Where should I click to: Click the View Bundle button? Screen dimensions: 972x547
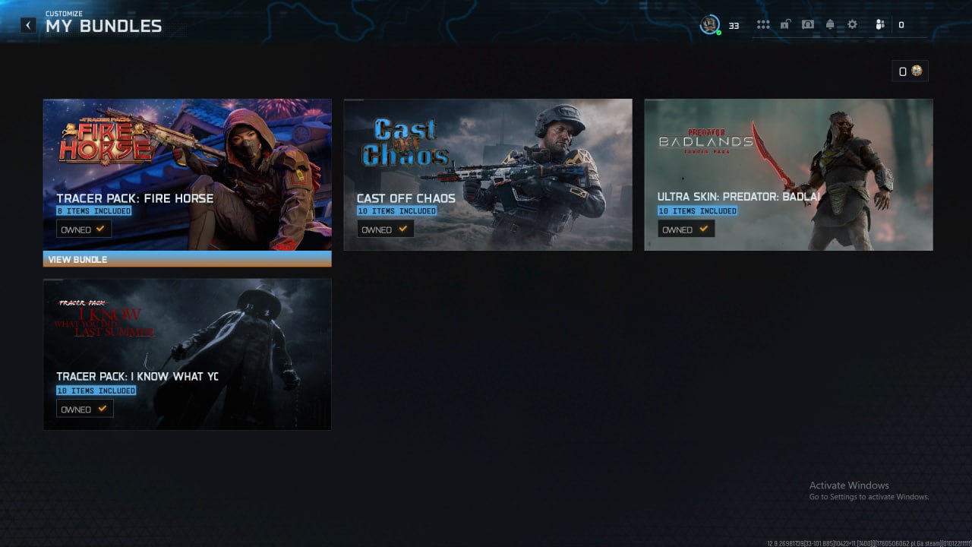187,259
